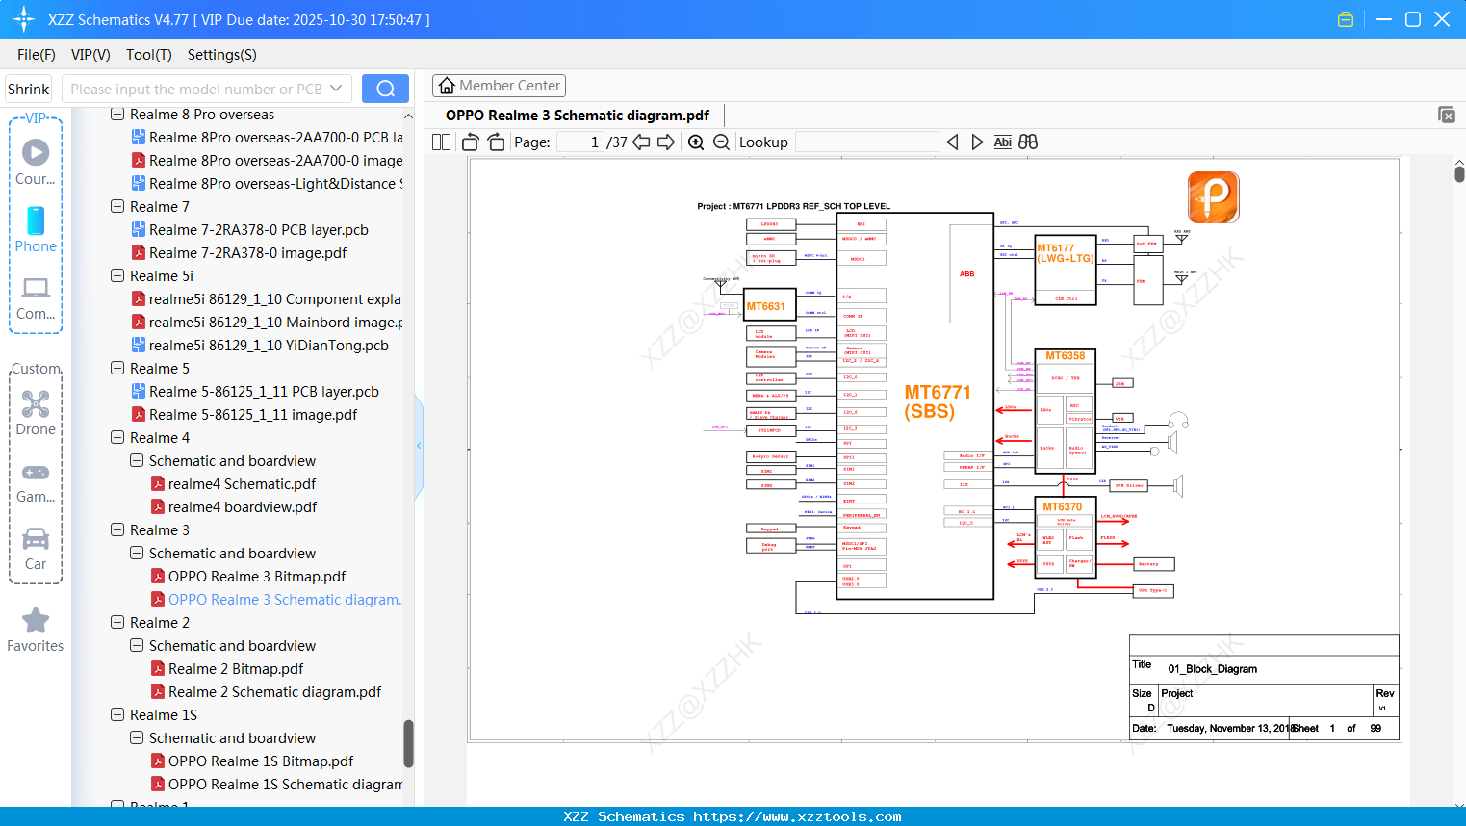Click the Lookup text field
The width and height of the screenshot is (1466, 826).
[x=867, y=142]
